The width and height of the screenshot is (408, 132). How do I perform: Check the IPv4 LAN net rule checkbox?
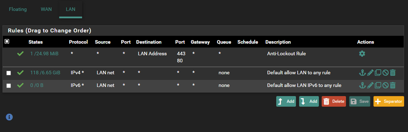8,73
